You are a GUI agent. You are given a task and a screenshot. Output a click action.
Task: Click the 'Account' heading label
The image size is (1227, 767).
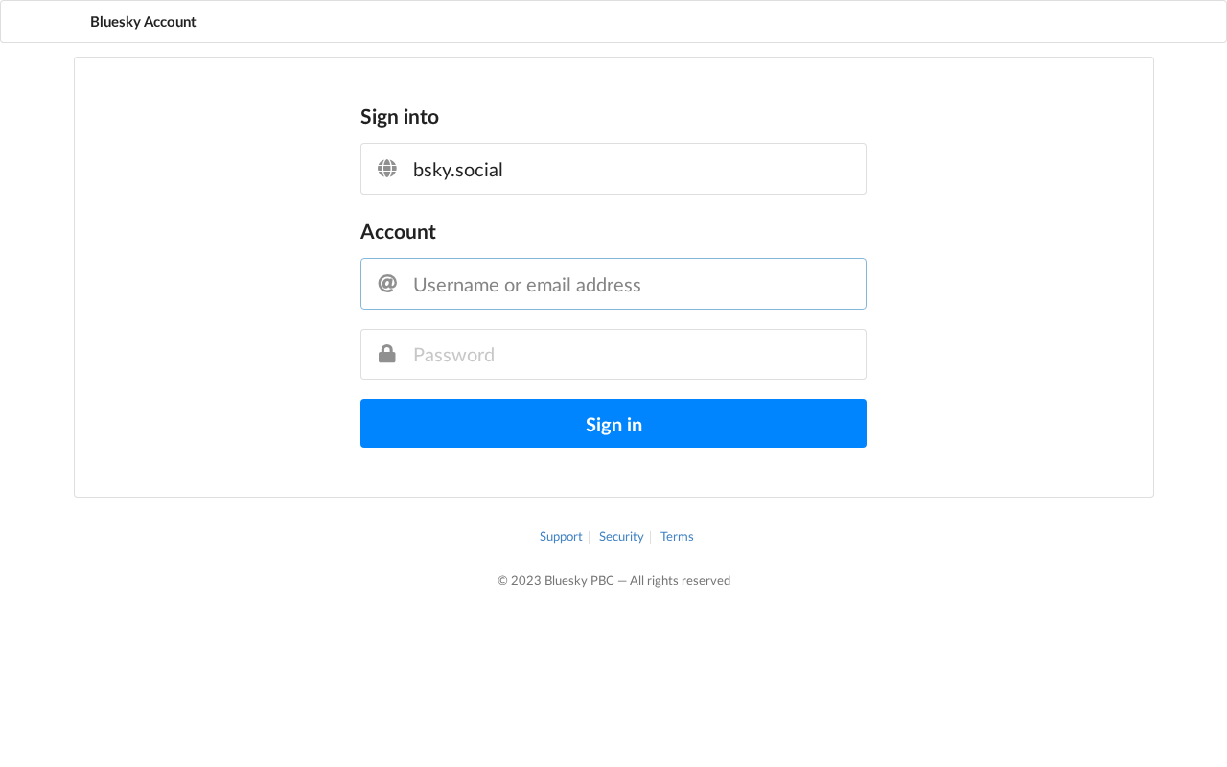point(398,232)
